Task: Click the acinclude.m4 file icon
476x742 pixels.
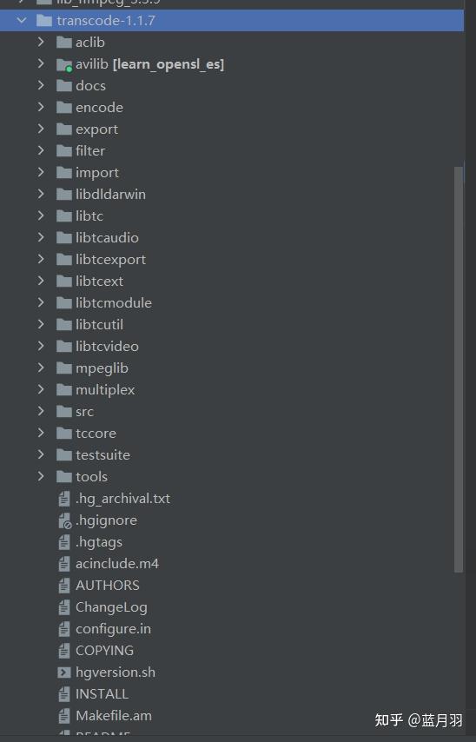Action: 64,564
